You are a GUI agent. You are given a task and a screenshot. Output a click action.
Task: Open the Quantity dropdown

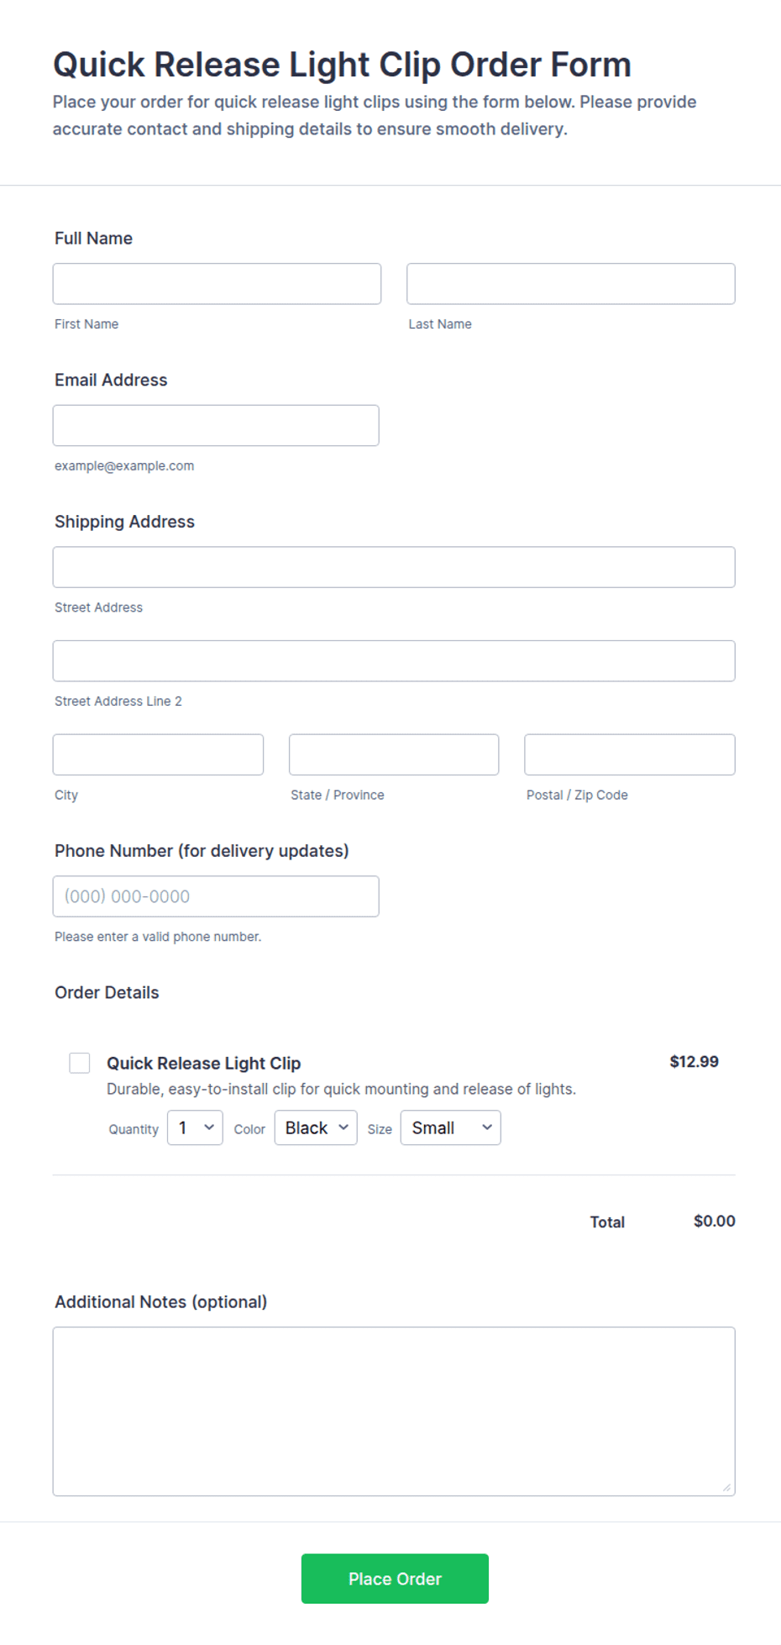point(195,1127)
